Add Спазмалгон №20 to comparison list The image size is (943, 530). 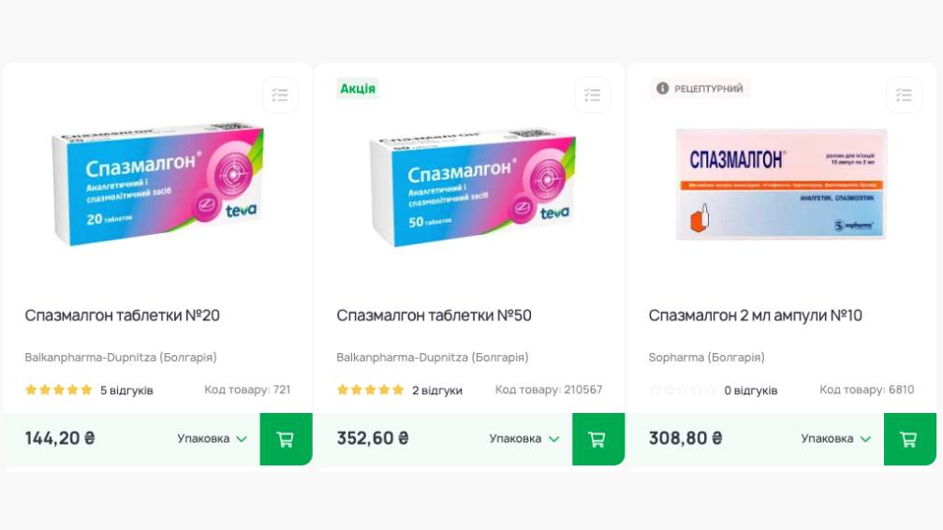coord(280,96)
